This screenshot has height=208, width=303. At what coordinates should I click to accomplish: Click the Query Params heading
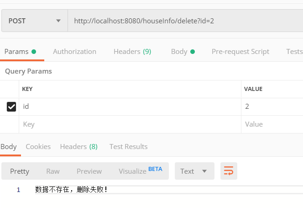[28, 71]
